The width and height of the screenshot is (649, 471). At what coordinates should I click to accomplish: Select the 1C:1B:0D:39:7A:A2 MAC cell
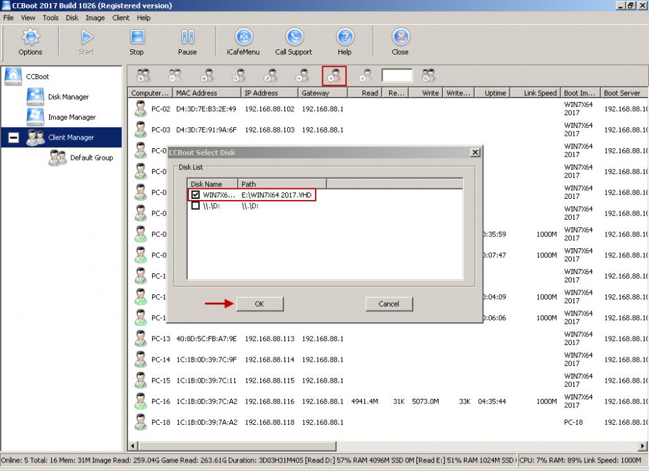pyautogui.click(x=207, y=422)
